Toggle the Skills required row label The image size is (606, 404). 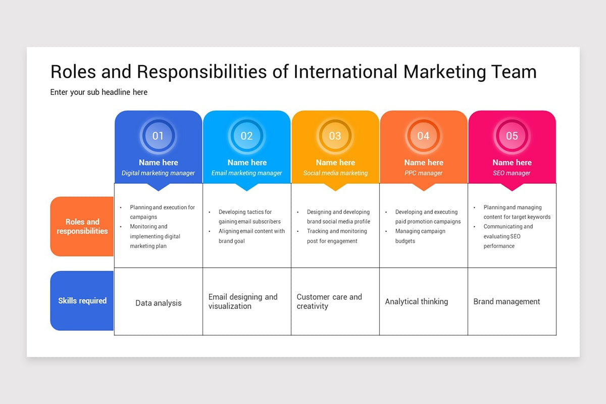(x=82, y=300)
